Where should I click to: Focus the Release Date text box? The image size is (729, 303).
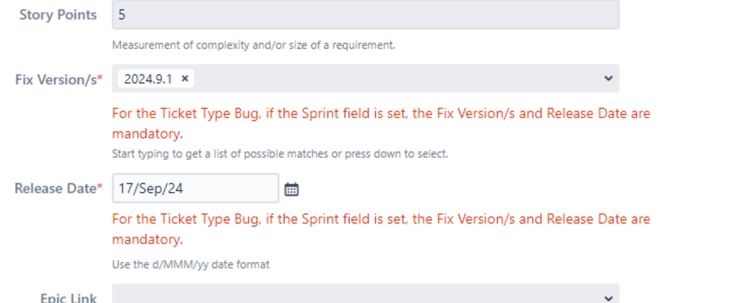pyautogui.click(x=196, y=188)
